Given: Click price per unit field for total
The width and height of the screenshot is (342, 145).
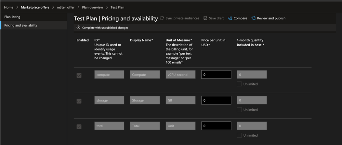Looking at the screenshot, I should 216,126.
